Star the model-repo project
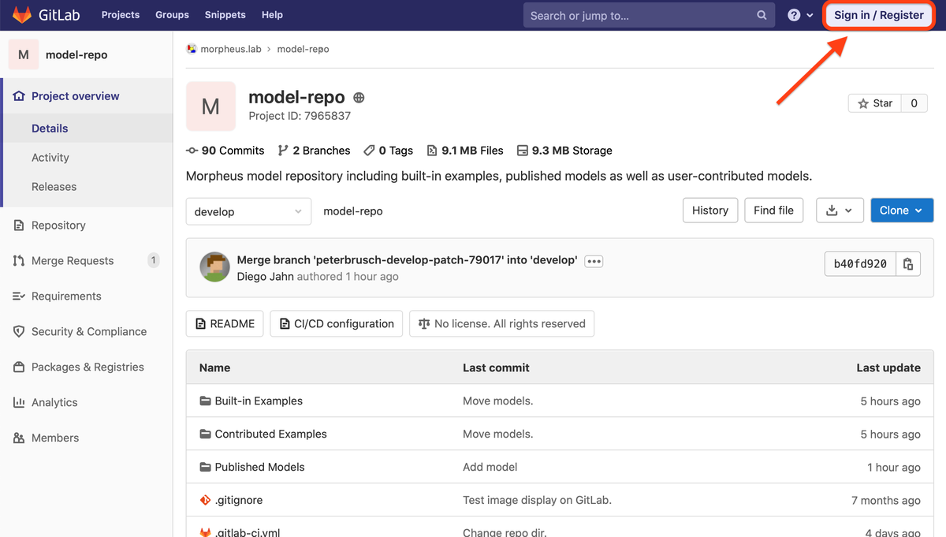Viewport: 946px width, 537px height. coord(875,103)
